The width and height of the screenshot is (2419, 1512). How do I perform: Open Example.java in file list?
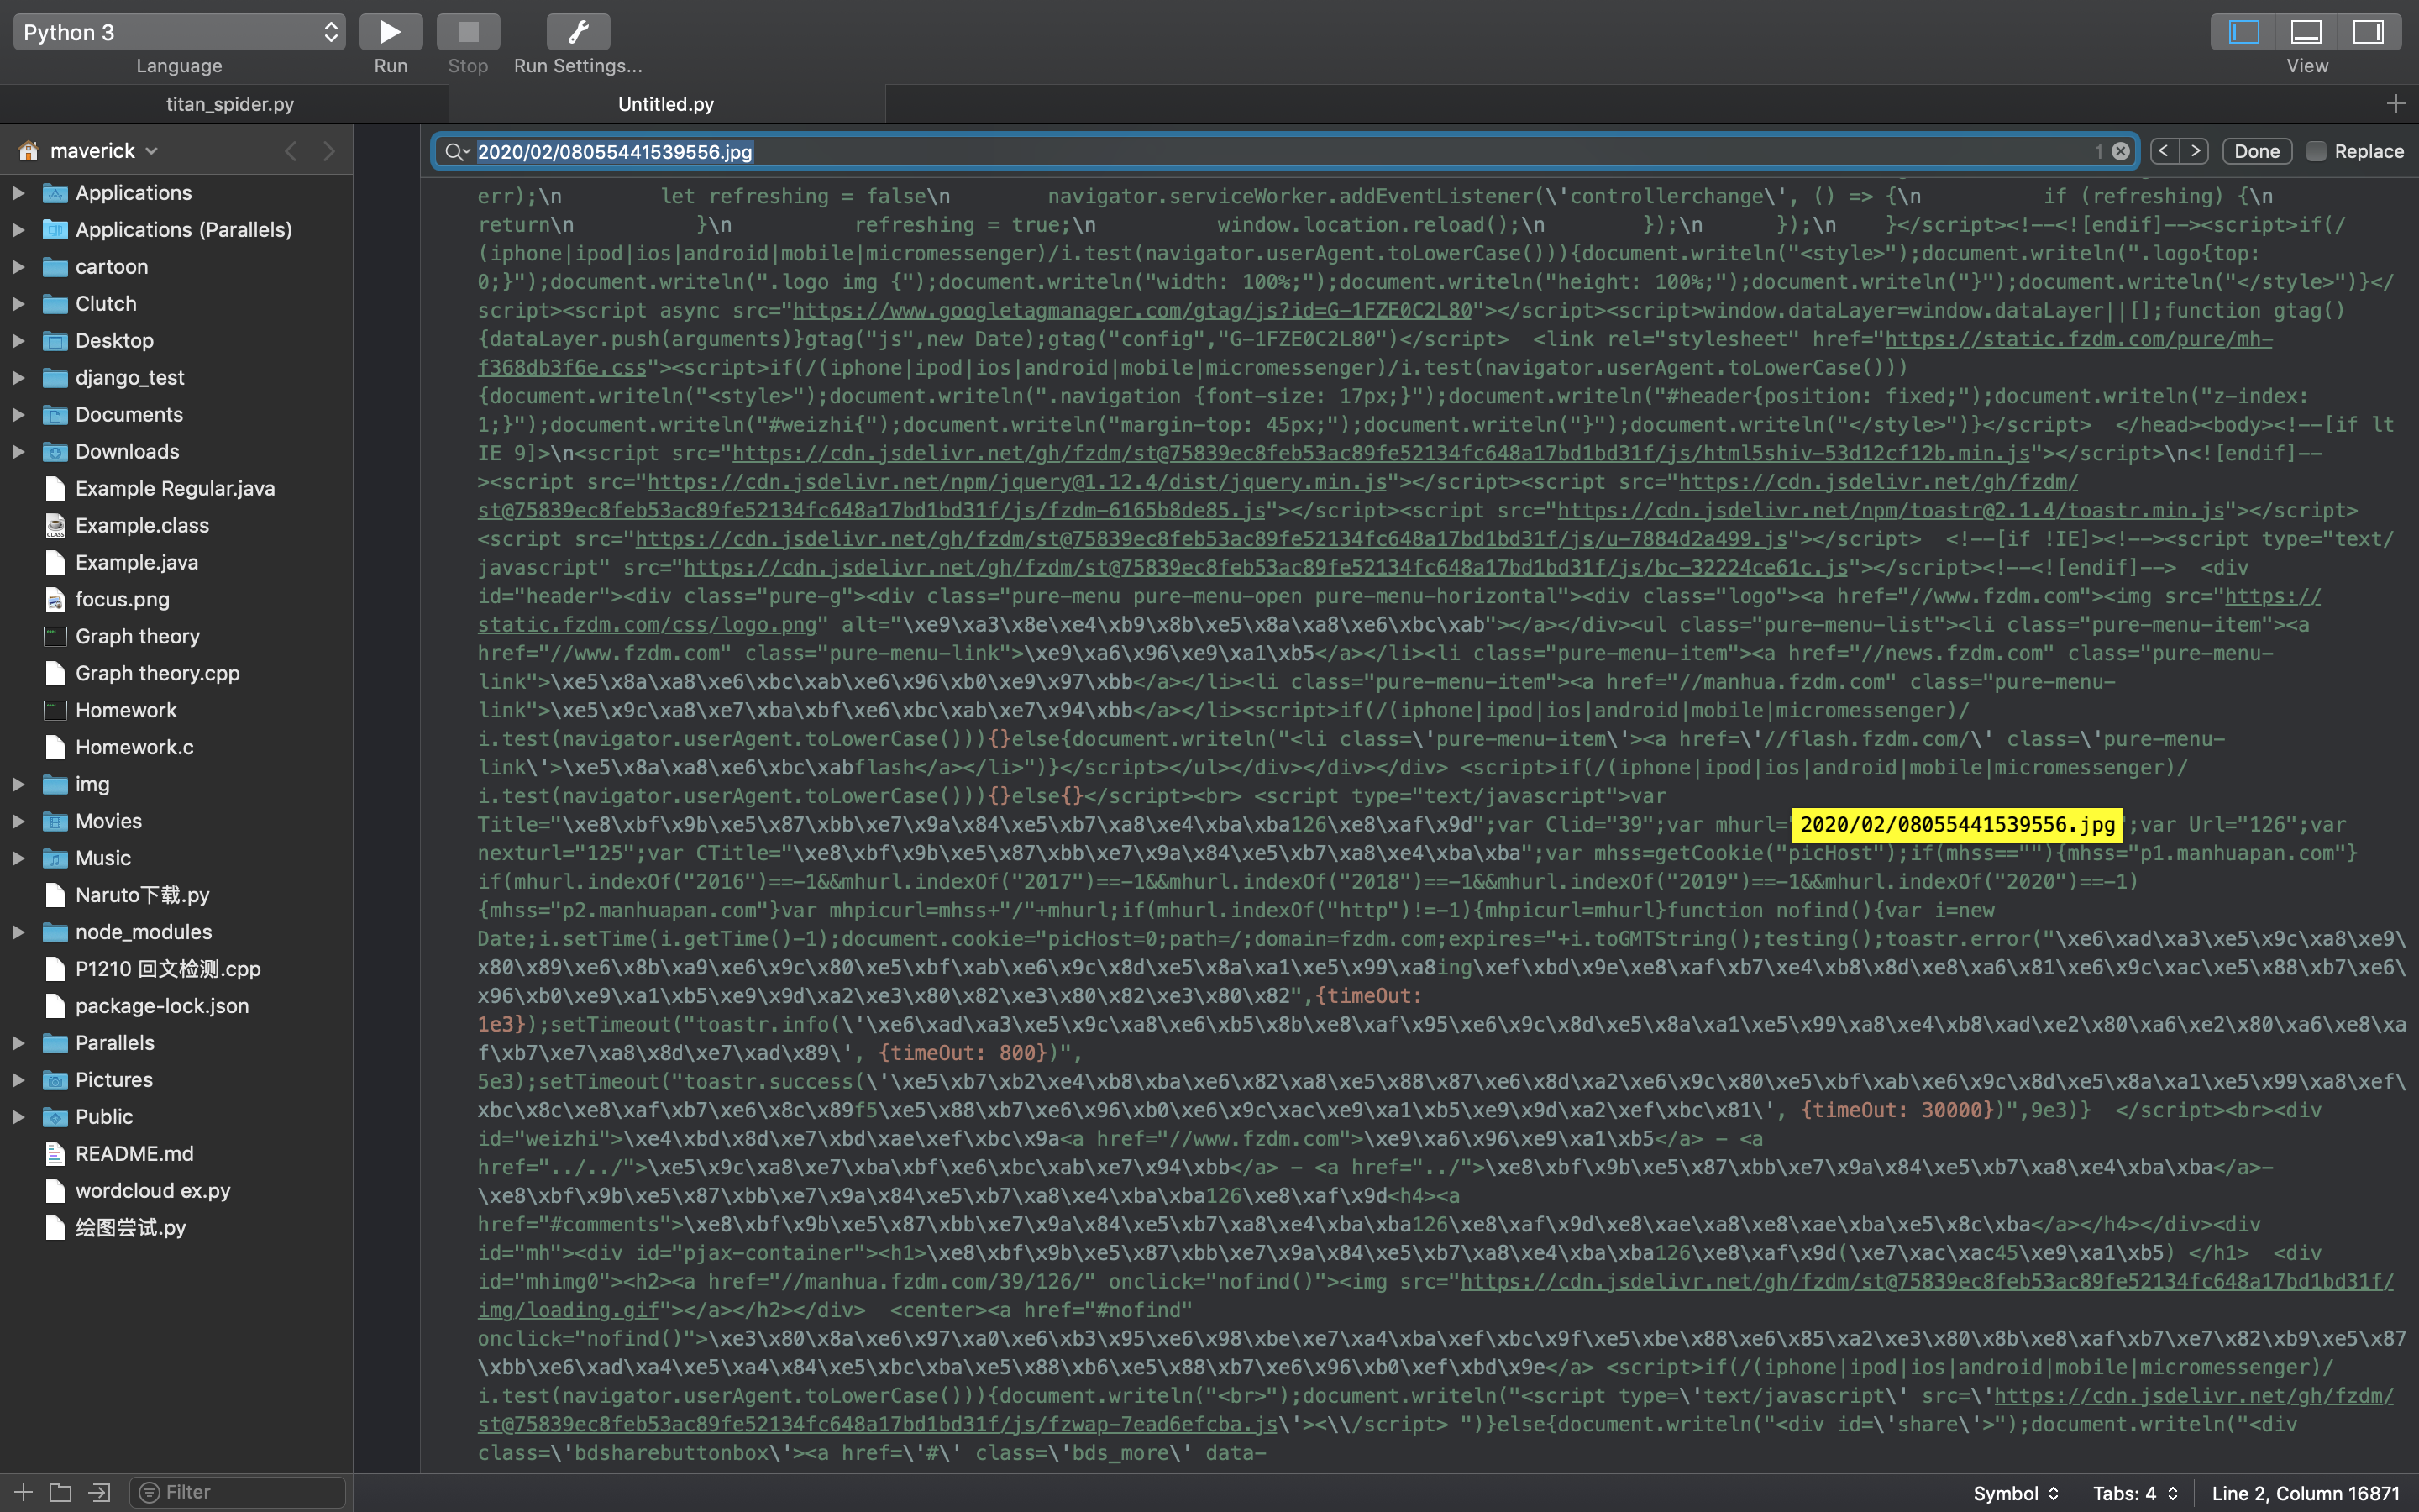(137, 563)
